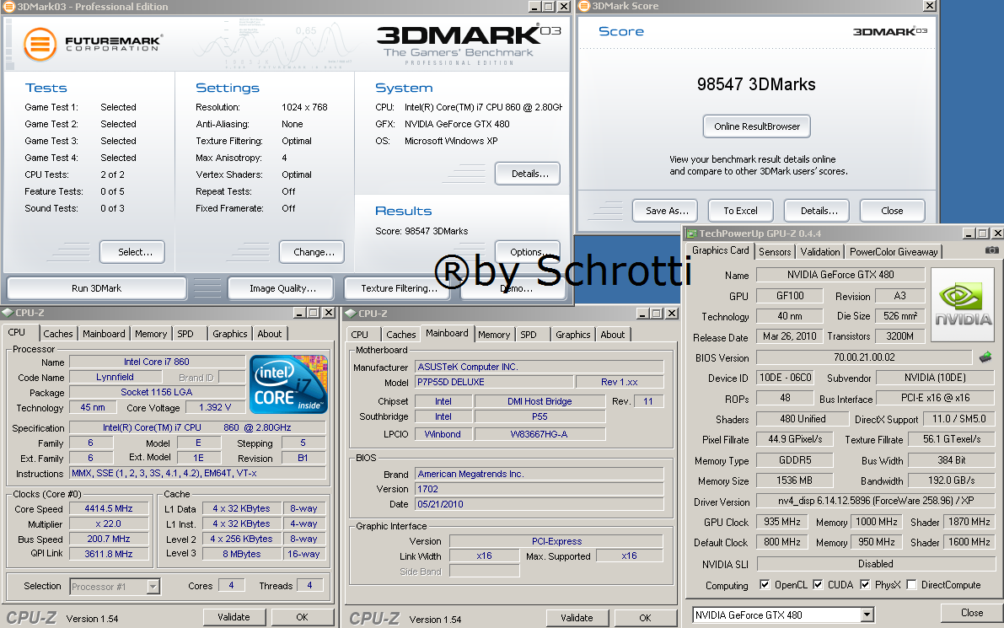Click the Memory Size 1536 MB field

tap(795, 480)
